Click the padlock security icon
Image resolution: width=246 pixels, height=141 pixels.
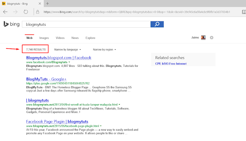coord(38,12)
